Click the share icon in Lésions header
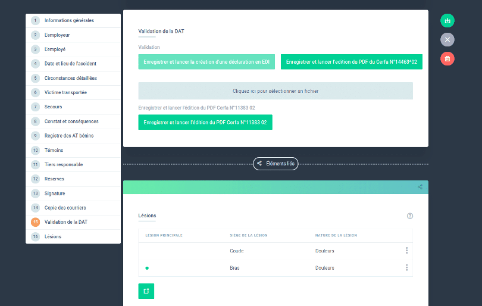 tap(420, 187)
